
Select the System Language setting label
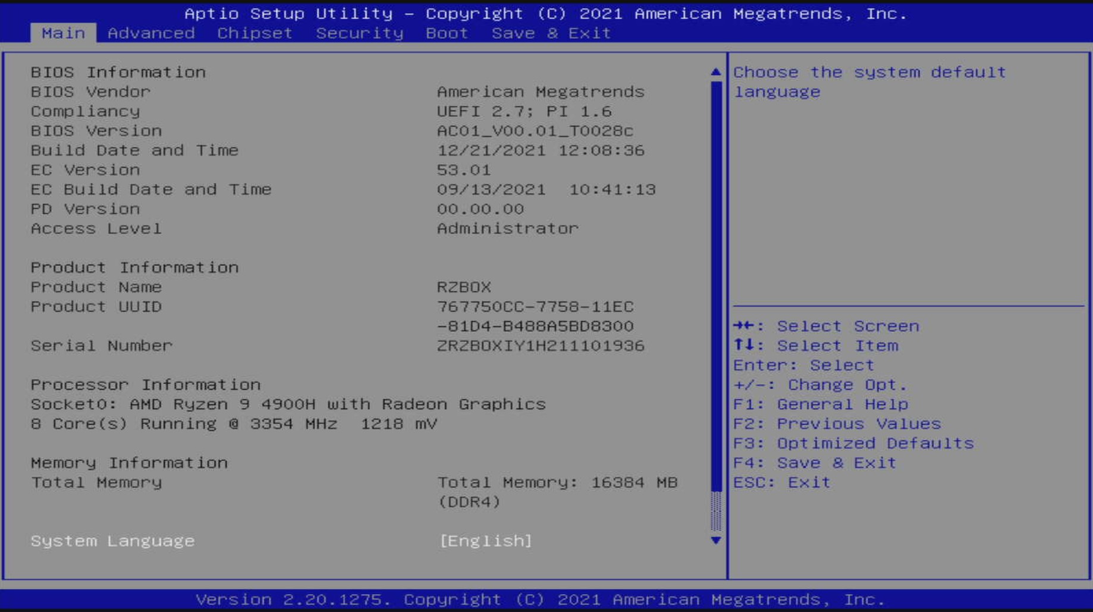pyautogui.click(x=113, y=541)
